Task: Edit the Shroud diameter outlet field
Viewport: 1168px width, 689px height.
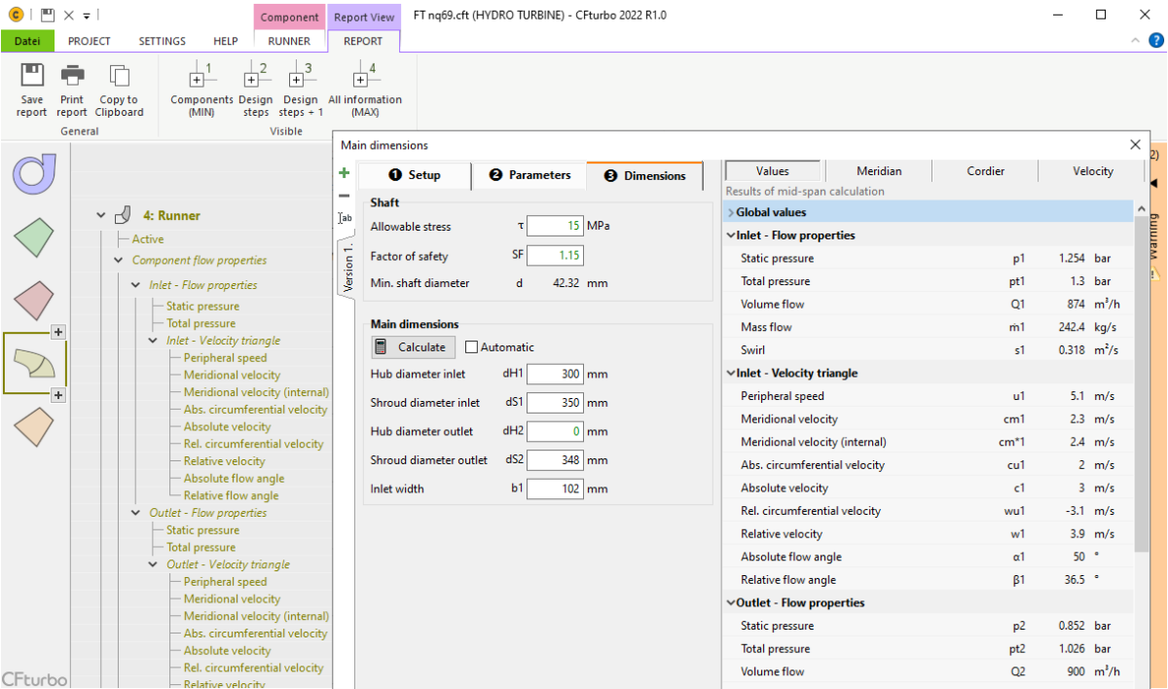Action: (555, 460)
